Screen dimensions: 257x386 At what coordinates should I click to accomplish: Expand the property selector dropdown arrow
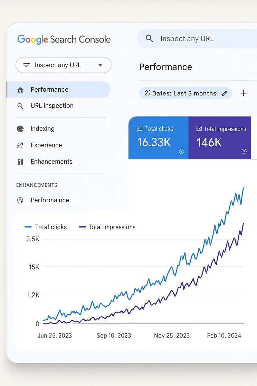pos(101,65)
